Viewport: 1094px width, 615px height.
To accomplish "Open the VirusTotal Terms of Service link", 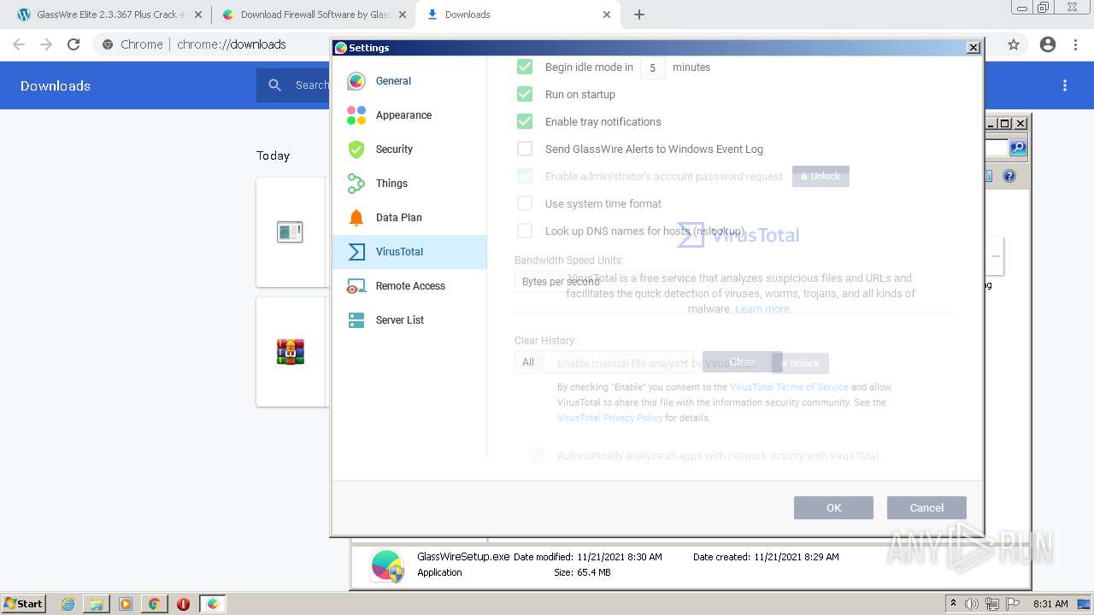I will (789, 387).
